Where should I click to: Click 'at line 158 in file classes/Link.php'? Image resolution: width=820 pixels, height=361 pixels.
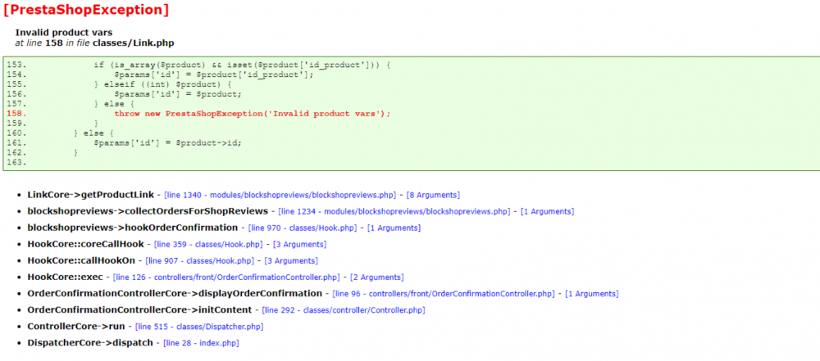point(94,43)
